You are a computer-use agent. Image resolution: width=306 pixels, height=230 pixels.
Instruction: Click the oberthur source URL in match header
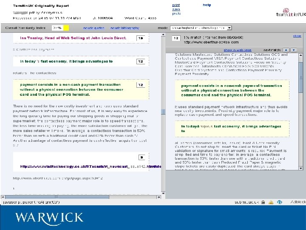(211, 42)
